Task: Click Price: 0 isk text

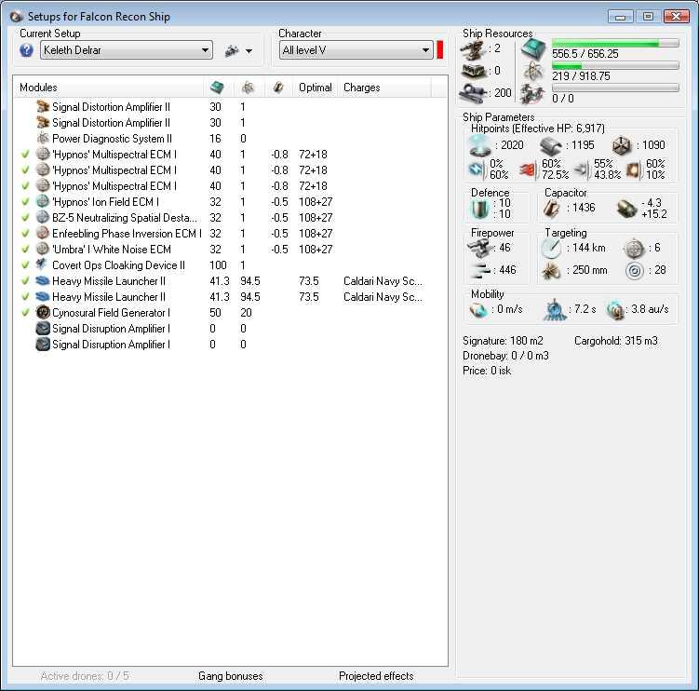Action: tap(487, 371)
